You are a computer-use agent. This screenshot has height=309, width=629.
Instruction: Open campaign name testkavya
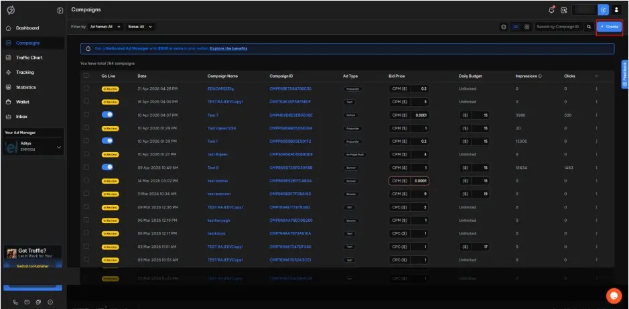pos(216,233)
